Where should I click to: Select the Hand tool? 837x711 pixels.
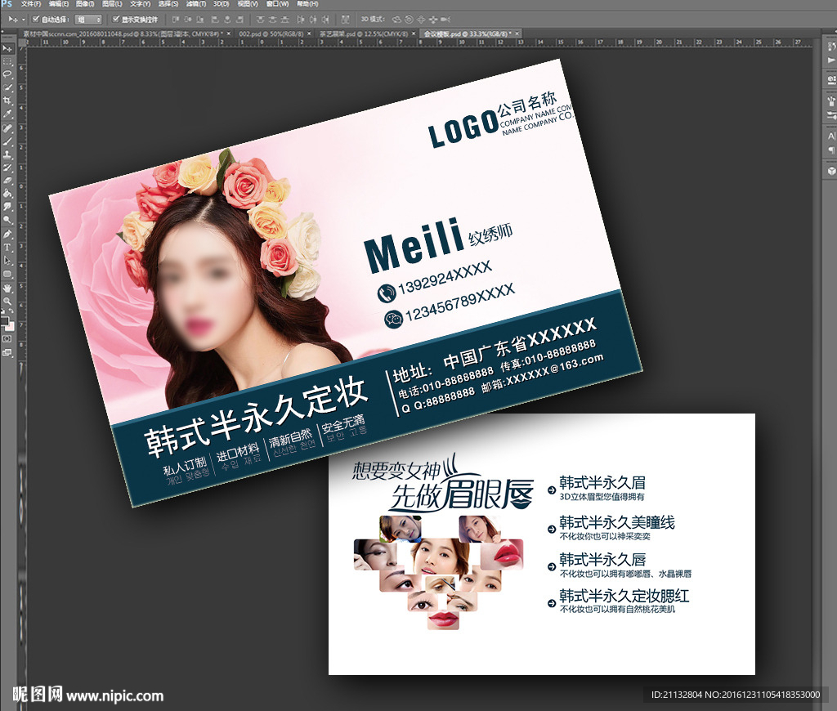pos(7,288)
